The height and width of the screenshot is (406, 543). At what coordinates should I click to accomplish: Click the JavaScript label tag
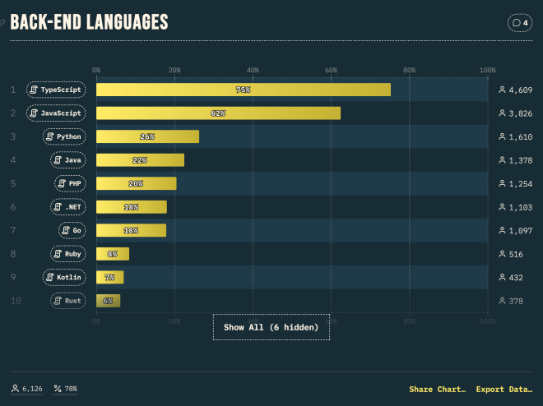click(56, 113)
